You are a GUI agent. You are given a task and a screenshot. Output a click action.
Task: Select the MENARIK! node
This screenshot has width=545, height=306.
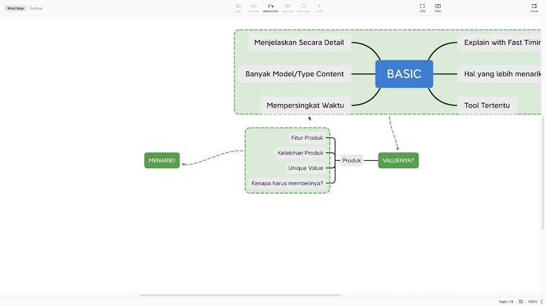tap(162, 160)
